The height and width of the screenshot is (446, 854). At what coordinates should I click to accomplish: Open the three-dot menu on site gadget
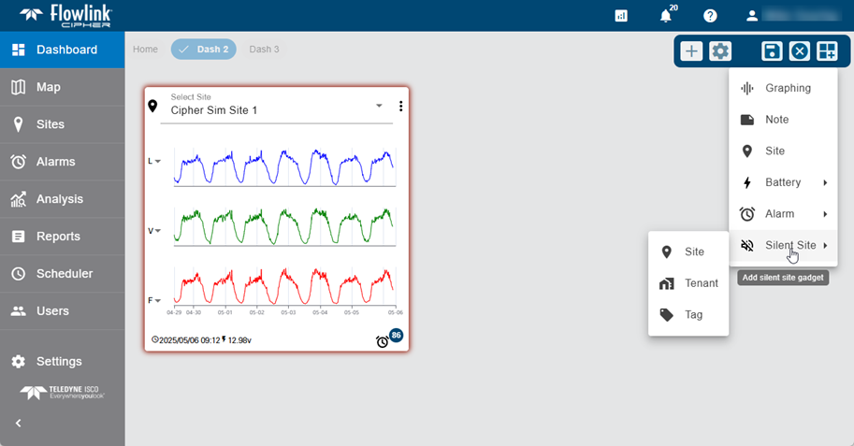tap(400, 107)
